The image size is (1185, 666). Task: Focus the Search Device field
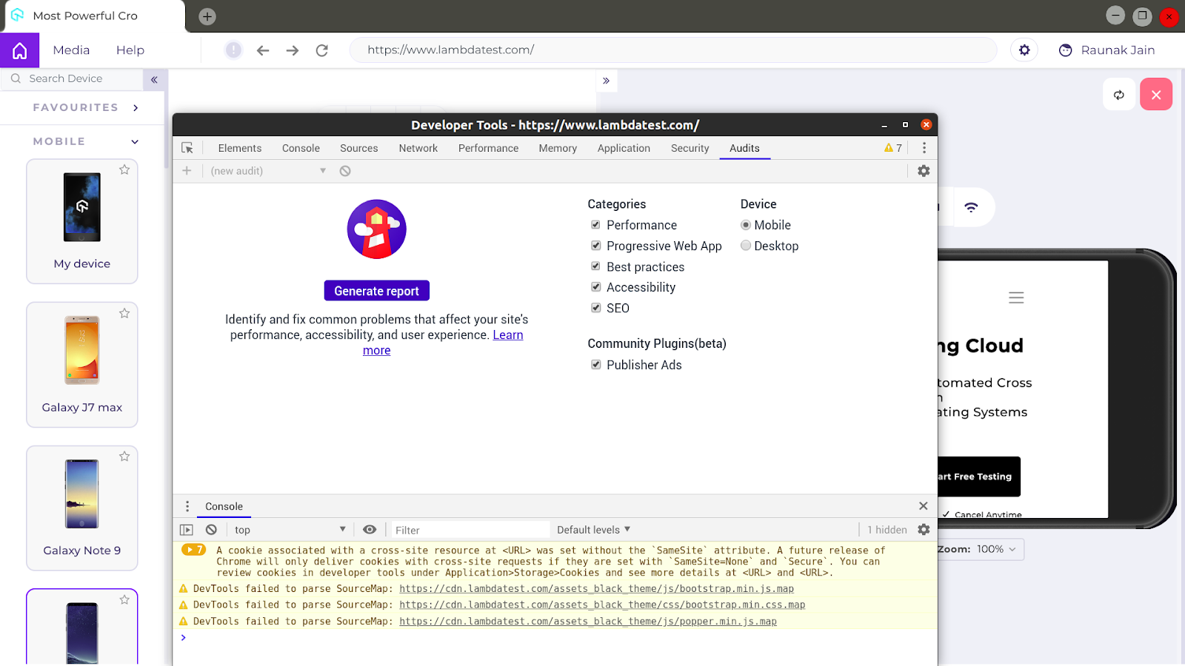pos(72,79)
